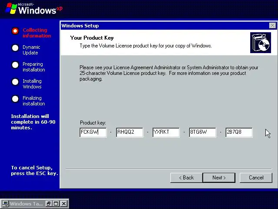Click the "Please see your License Agreement Administrator" paragraph

(169, 73)
